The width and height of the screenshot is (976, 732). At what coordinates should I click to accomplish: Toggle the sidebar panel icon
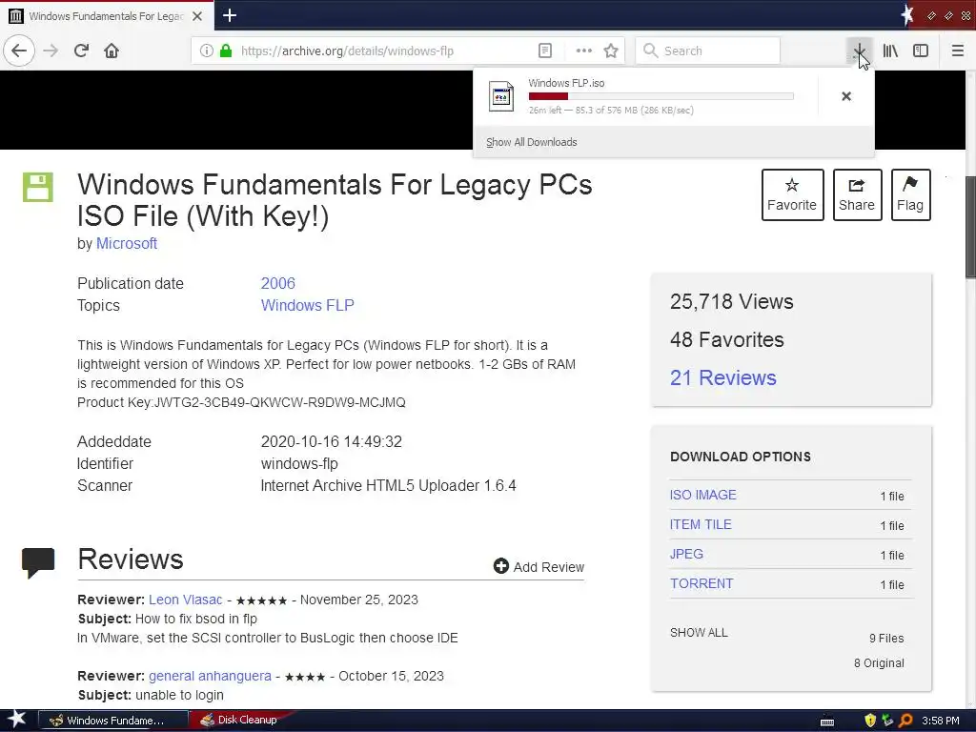pyautogui.click(x=921, y=51)
